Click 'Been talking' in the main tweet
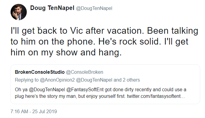This screenshot has height=118, width=205. [172, 31]
